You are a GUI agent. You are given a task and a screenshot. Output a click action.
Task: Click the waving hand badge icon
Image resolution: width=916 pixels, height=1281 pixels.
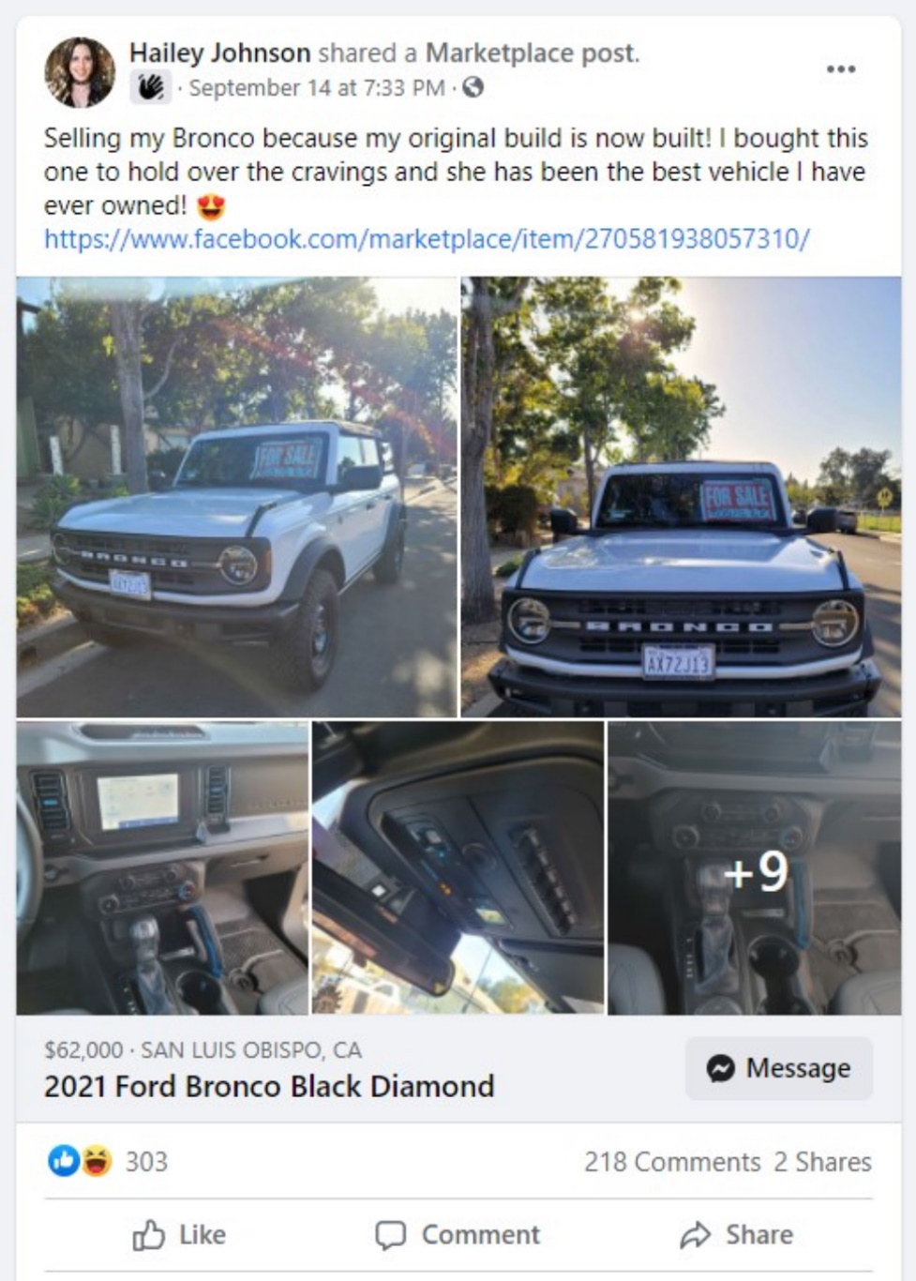[151, 88]
